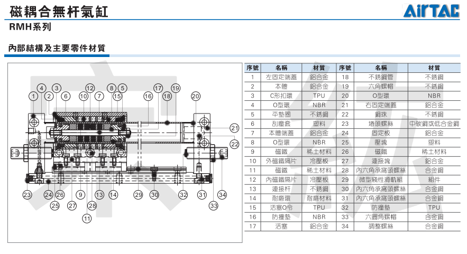The image size is (467, 254).
Task: Click callout circle 12 in the diagram
Action: click(x=90, y=88)
